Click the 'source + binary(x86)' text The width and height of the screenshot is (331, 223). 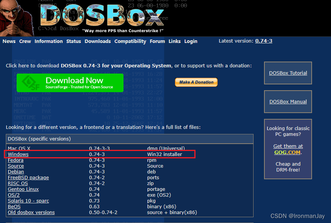[172, 213]
